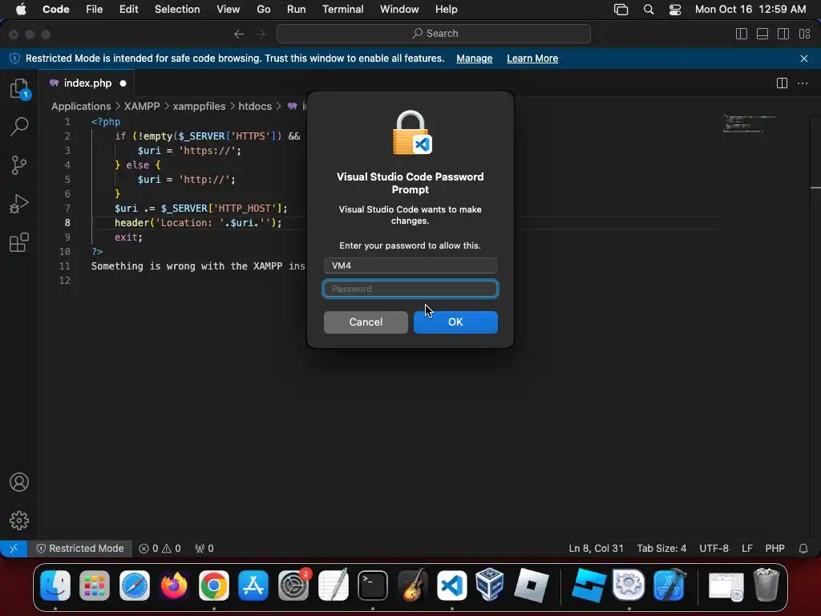The width and height of the screenshot is (821, 616).
Task: Click the title bar Search box
Action: (434, 34)
